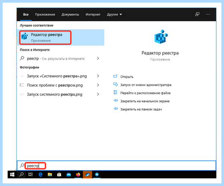Click thumbnail of Запуск «Системного реестра».png
Screen dimensions: 224x186
22,76
